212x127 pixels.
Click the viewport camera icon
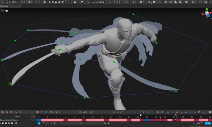6,11
